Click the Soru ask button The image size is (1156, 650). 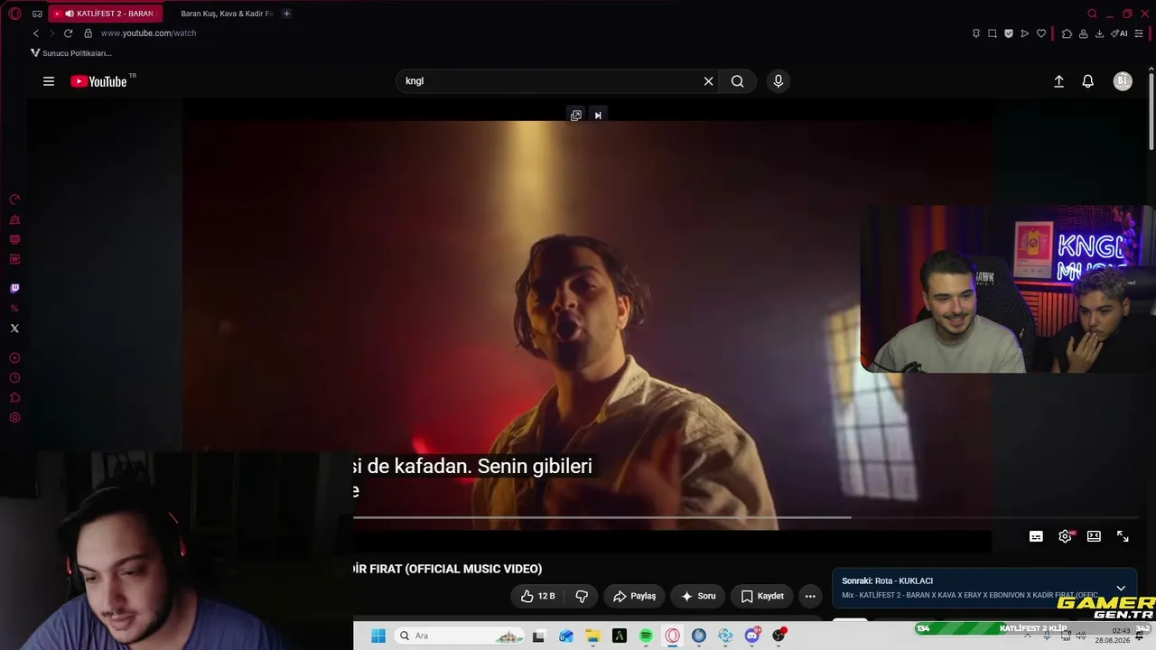[698, 596]
